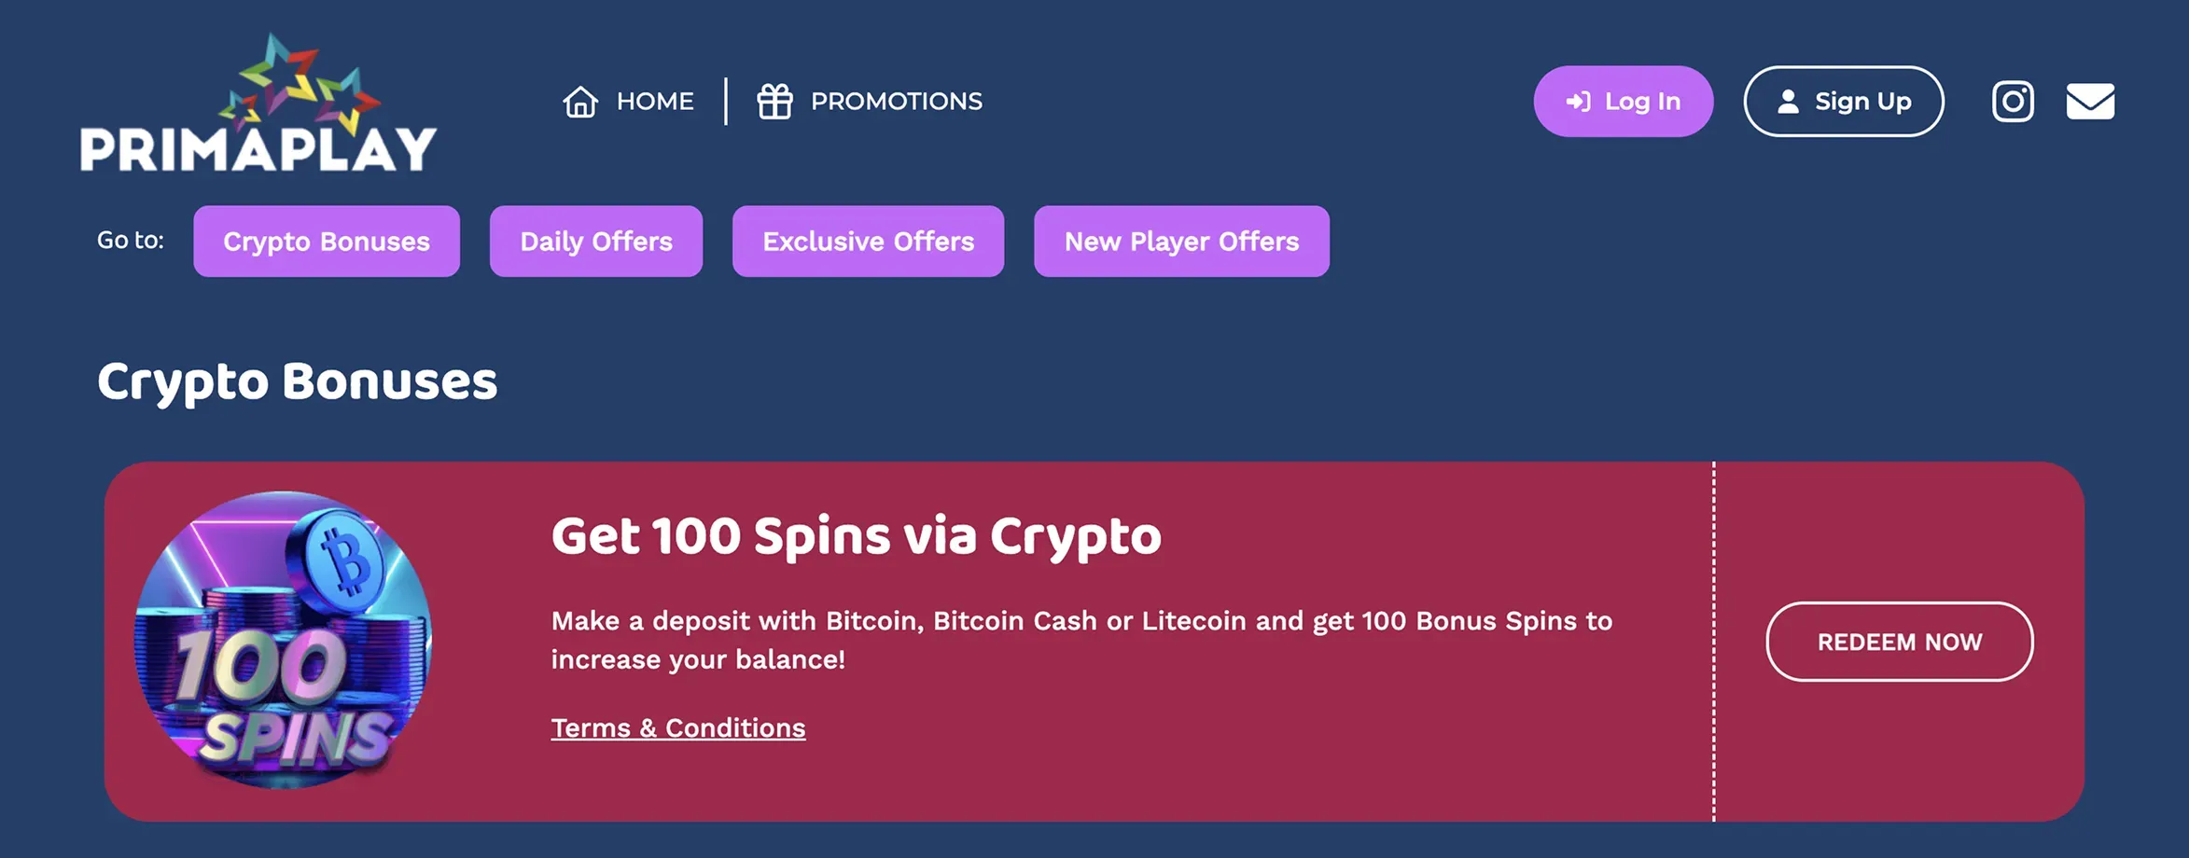Screen dimensions: 2189x858
Task: Click the envelope mail icon
Action: coord(2090,102)
